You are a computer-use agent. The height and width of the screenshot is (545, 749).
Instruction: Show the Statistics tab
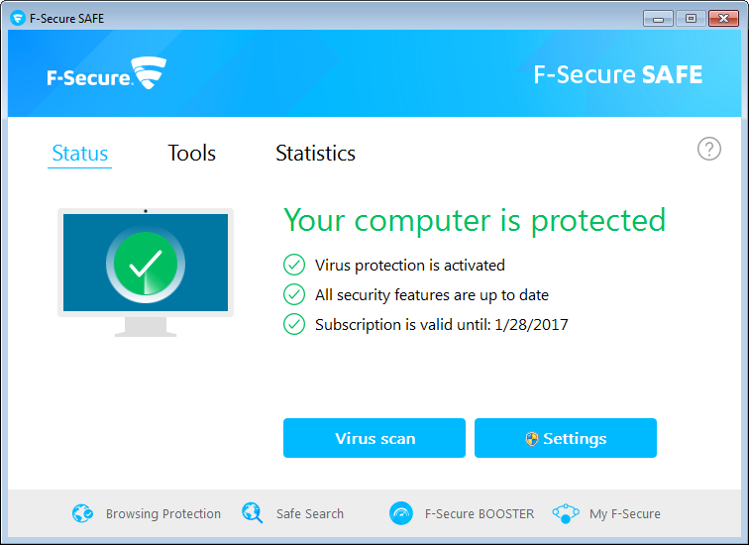point(315,154)
